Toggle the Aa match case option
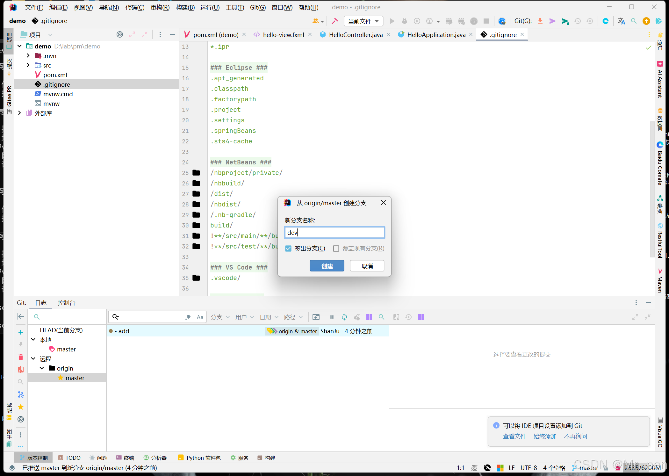The height and width of the screenshot is (476, 669). 200,317
